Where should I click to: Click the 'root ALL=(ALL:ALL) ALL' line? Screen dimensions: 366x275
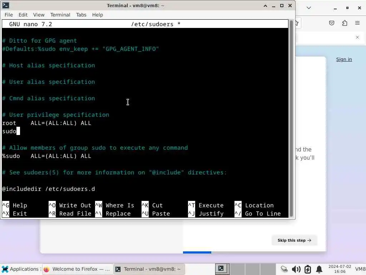[47, 123]
